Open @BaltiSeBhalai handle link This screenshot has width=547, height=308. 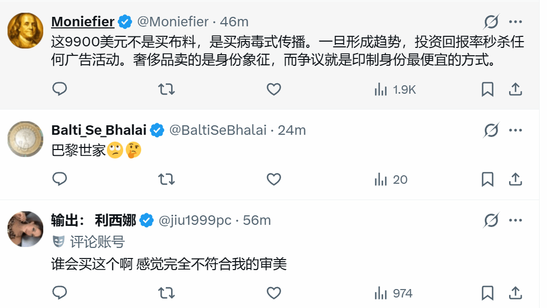pyautogui.click(x=217, y=130)
